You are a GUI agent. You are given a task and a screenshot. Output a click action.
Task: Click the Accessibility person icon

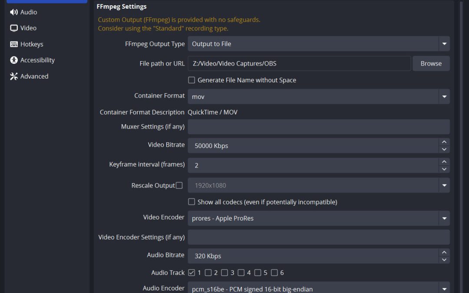(x=14, y=60)
